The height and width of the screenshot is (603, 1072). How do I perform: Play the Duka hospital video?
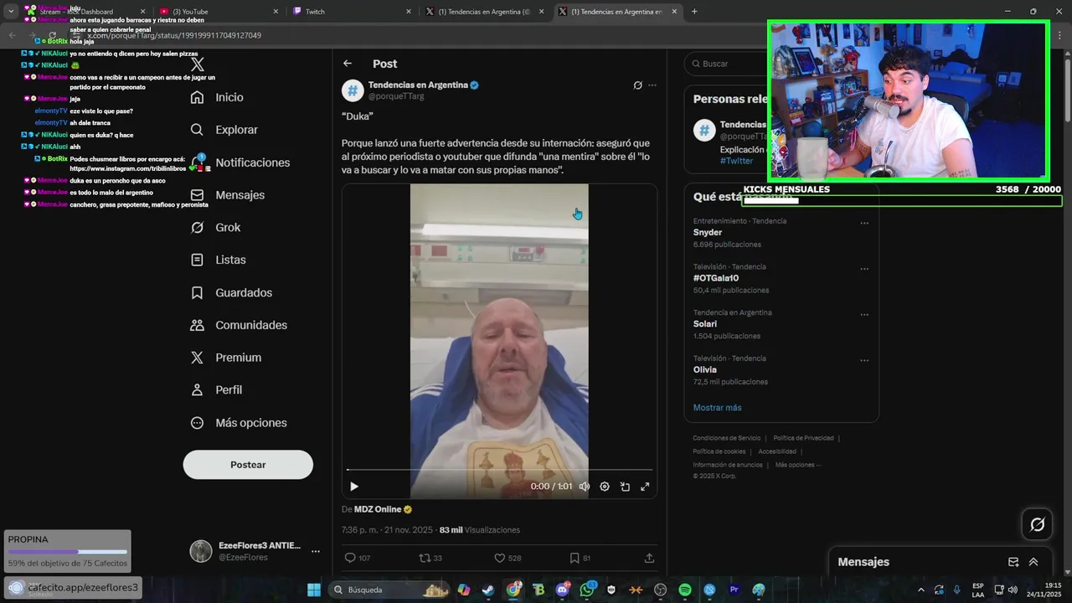[x=354, y=487]
